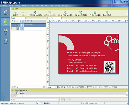Open the 作成 (production) printer workspace
129x105 pixels.
tap(6, 42)
